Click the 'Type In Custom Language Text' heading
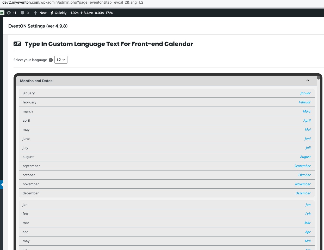The image size is (324, 250). (x=109, y=44)
